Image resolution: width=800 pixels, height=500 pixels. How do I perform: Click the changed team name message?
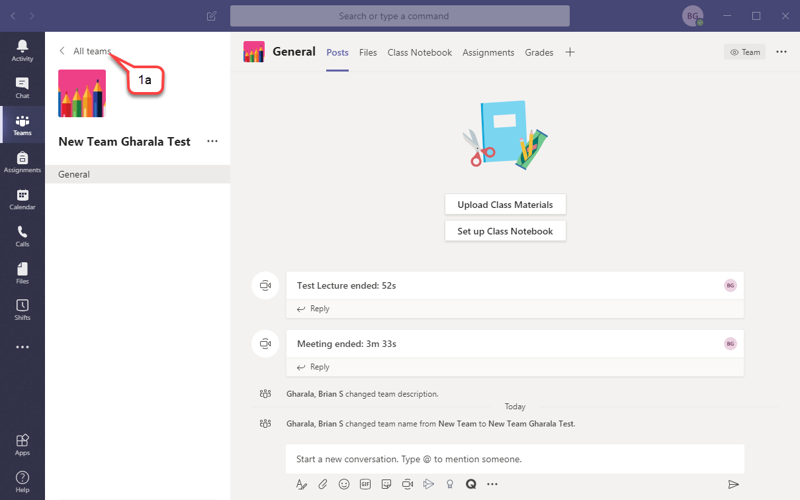pos(431,424)
